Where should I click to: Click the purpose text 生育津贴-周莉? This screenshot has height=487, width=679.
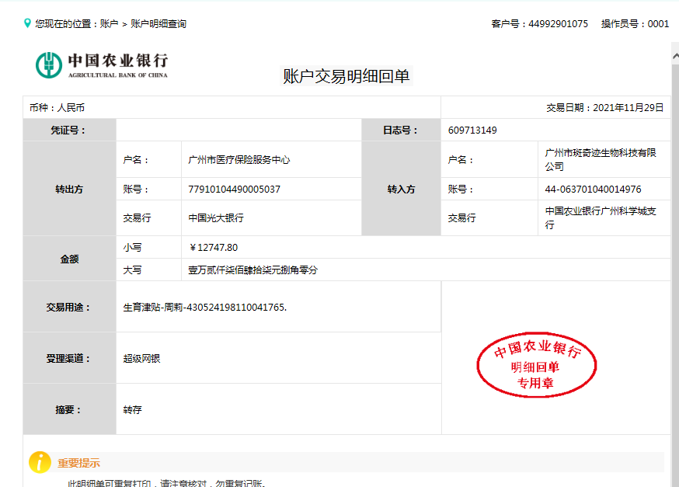(153, 308)
